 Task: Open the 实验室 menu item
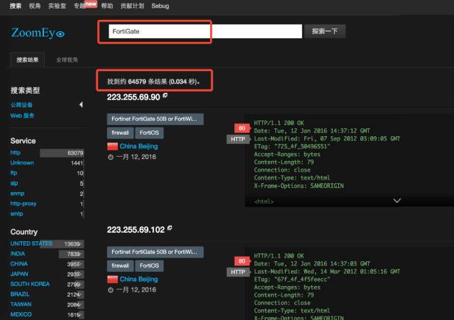pos(57,6)
